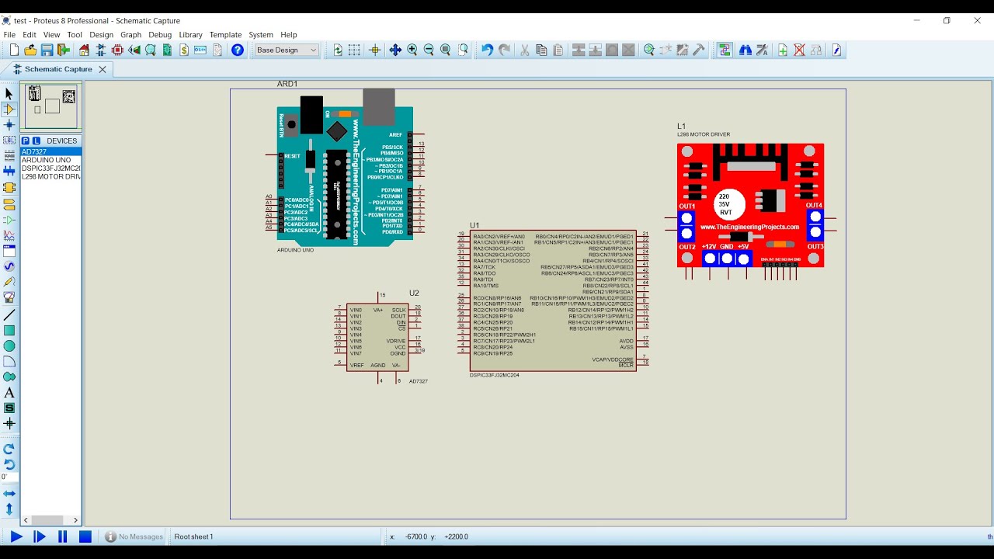
Task: Select Junction dot mode tool
Action: (x=9, y=125)
